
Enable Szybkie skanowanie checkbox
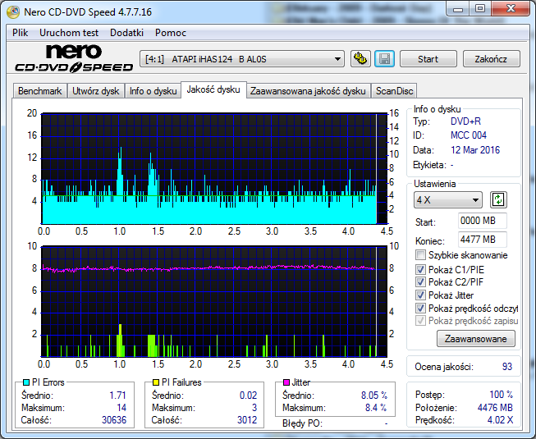pyautogui.click(x=420, y=255)
